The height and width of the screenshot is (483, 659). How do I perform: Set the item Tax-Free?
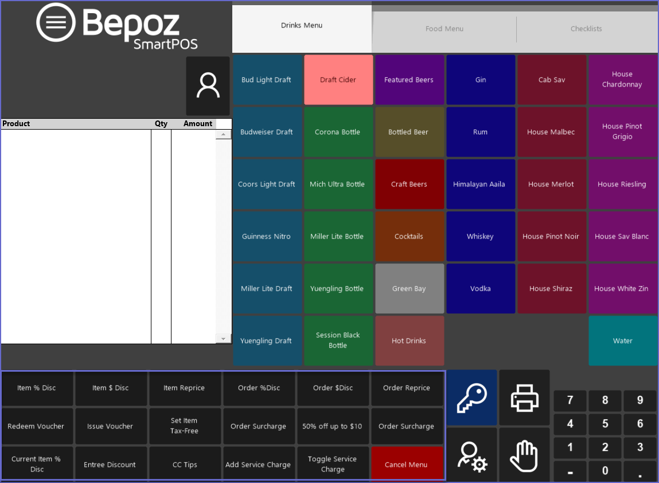[184, 426]
